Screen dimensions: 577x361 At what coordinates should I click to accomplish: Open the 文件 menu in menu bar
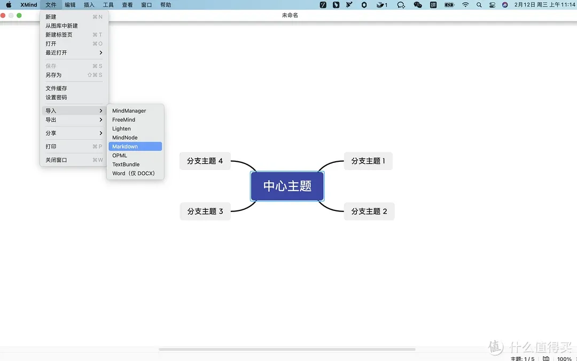coord(51,5)
